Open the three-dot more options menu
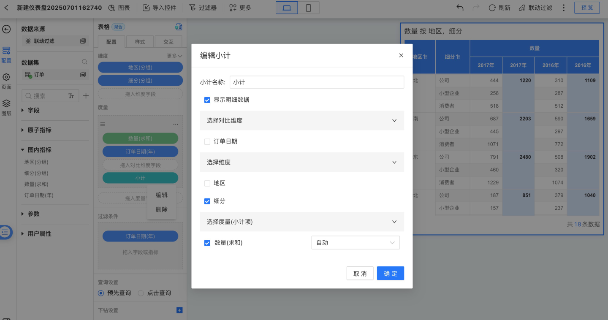This screenshot has width=608, height=320. pyautogui.click(x=564, y=8)
